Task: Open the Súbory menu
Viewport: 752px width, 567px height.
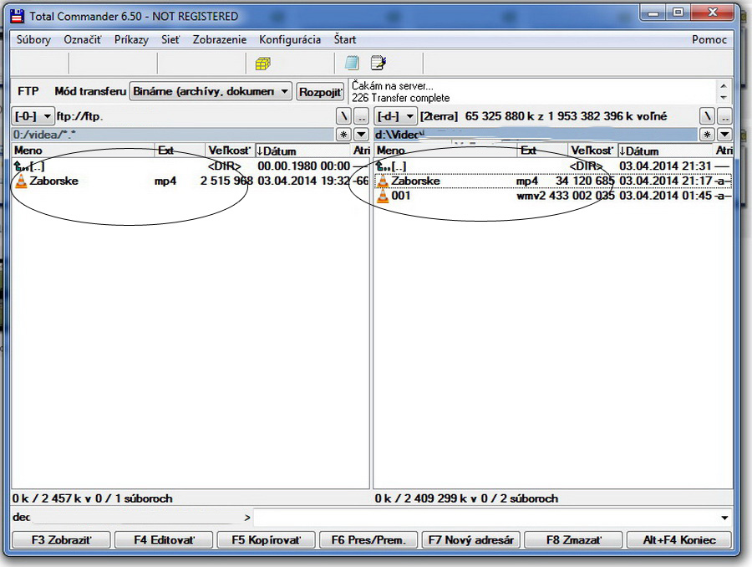Action: (33, 40)
